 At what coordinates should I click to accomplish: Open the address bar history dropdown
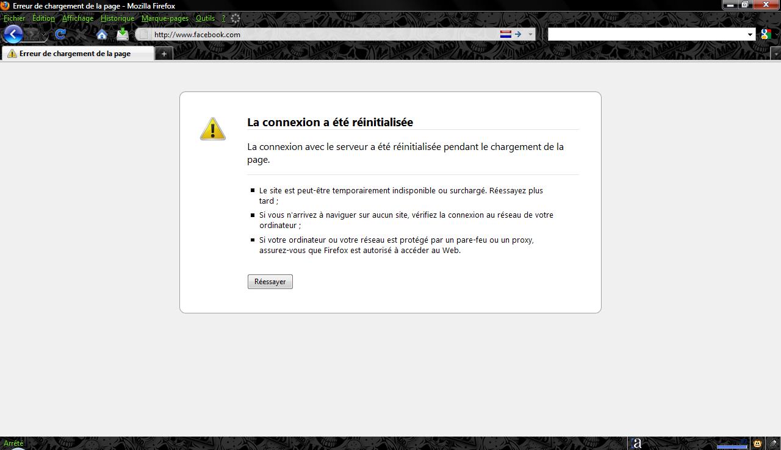(x=530, y=34)
